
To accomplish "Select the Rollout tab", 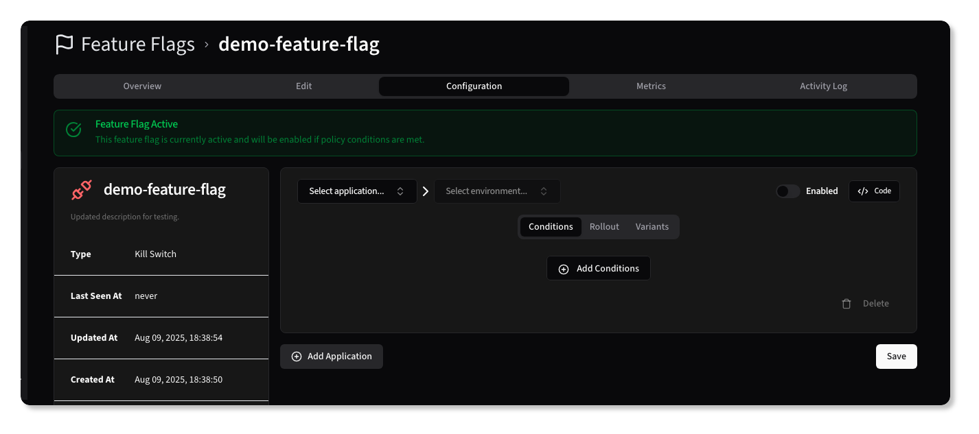I will pos(603,226).
